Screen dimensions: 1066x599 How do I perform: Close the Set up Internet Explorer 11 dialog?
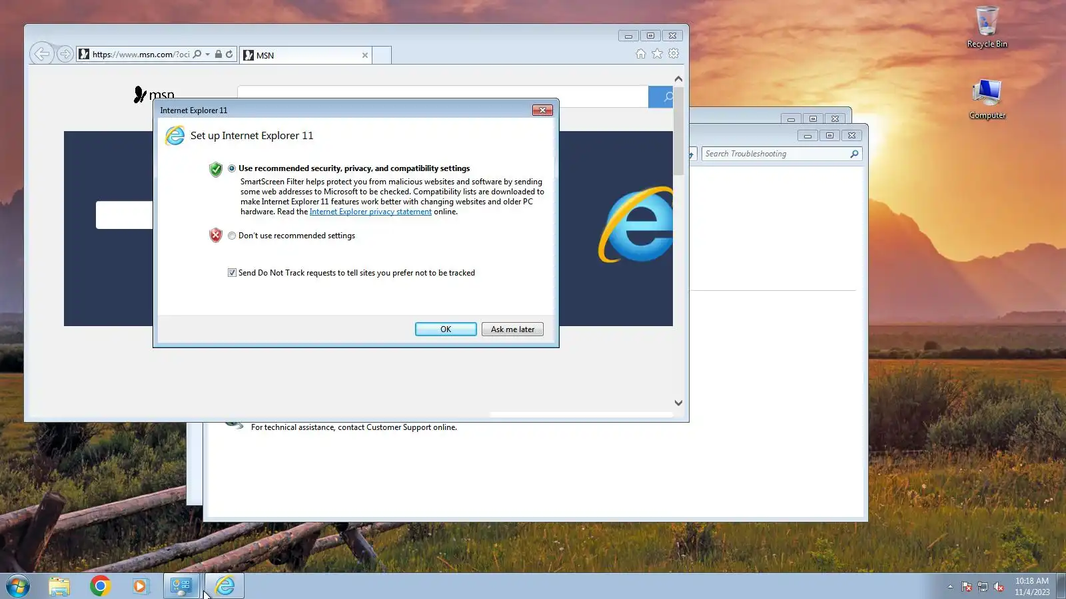[542, 110]
